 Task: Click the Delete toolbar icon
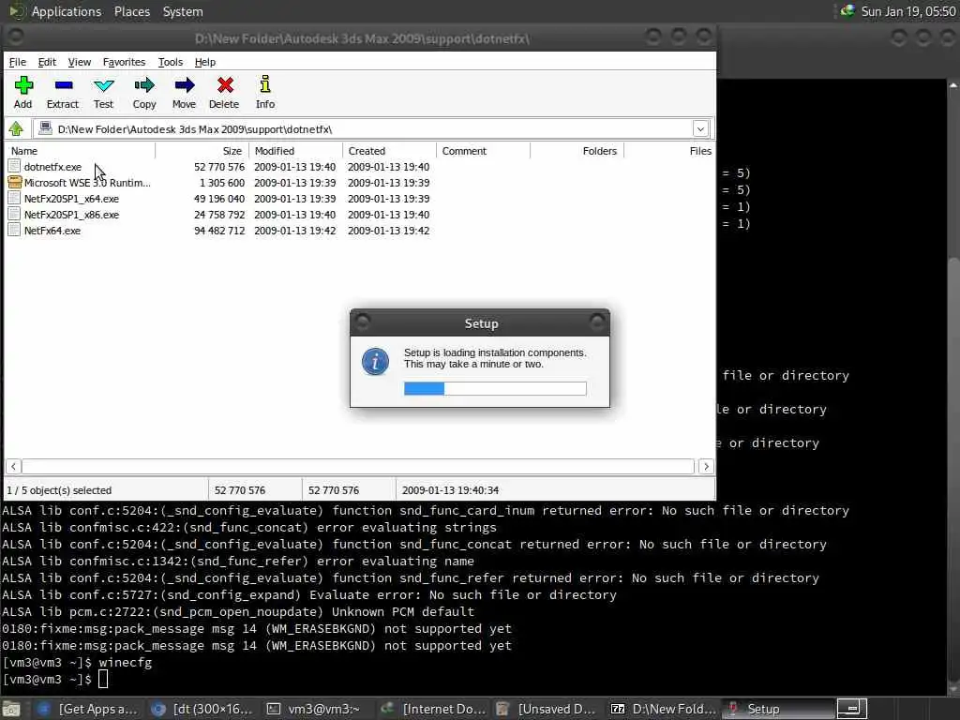[225, 85]
